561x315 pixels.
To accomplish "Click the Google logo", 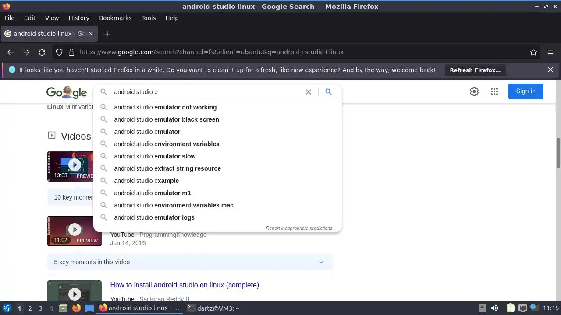I will pos(67,92).
